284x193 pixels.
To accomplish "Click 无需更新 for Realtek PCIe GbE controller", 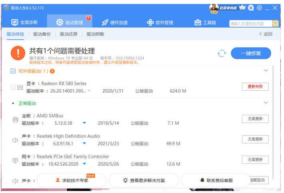I will pyautogui.click(x=255, y=160).
